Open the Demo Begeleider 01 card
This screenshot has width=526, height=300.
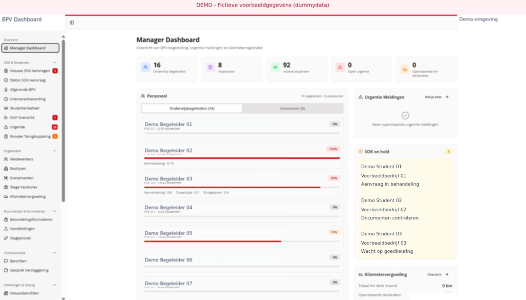click(242, 129)
